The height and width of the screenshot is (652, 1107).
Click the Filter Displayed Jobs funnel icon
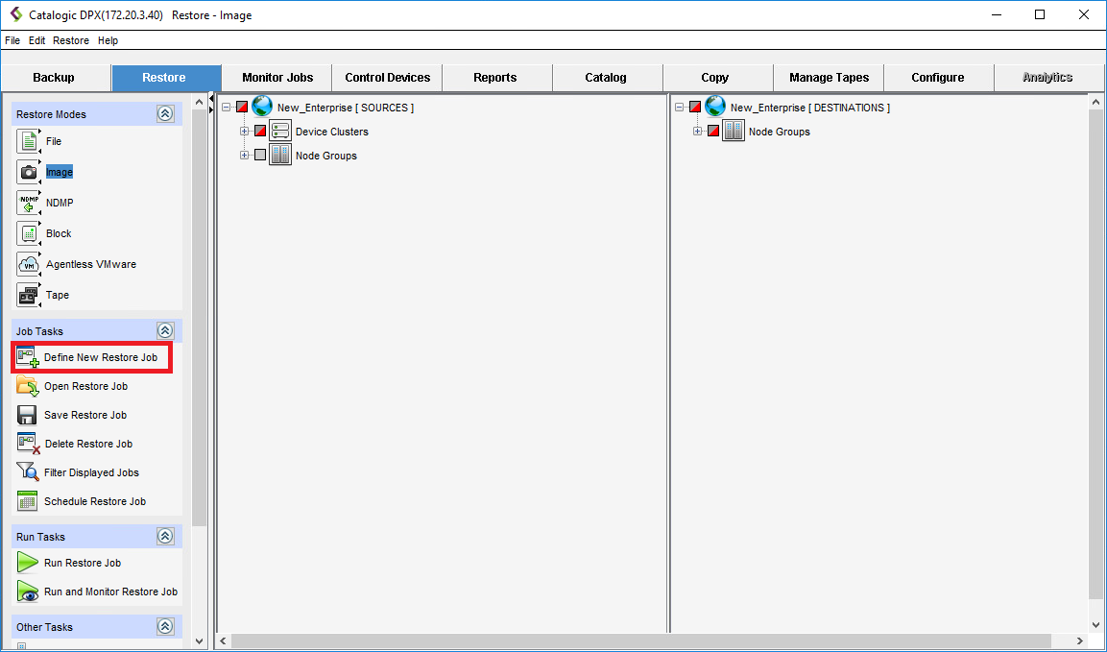coord(27,472)
